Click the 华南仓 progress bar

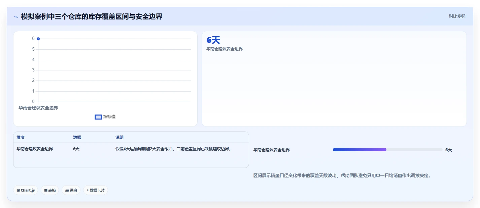pyautogui.click(x=387, y=150)
